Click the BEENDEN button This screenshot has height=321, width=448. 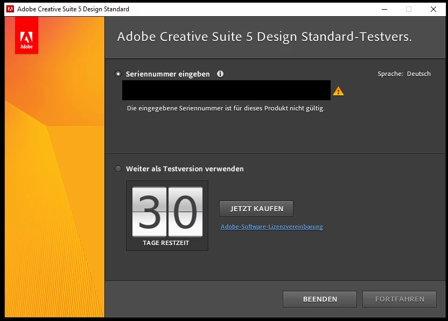tap(320, 299)
